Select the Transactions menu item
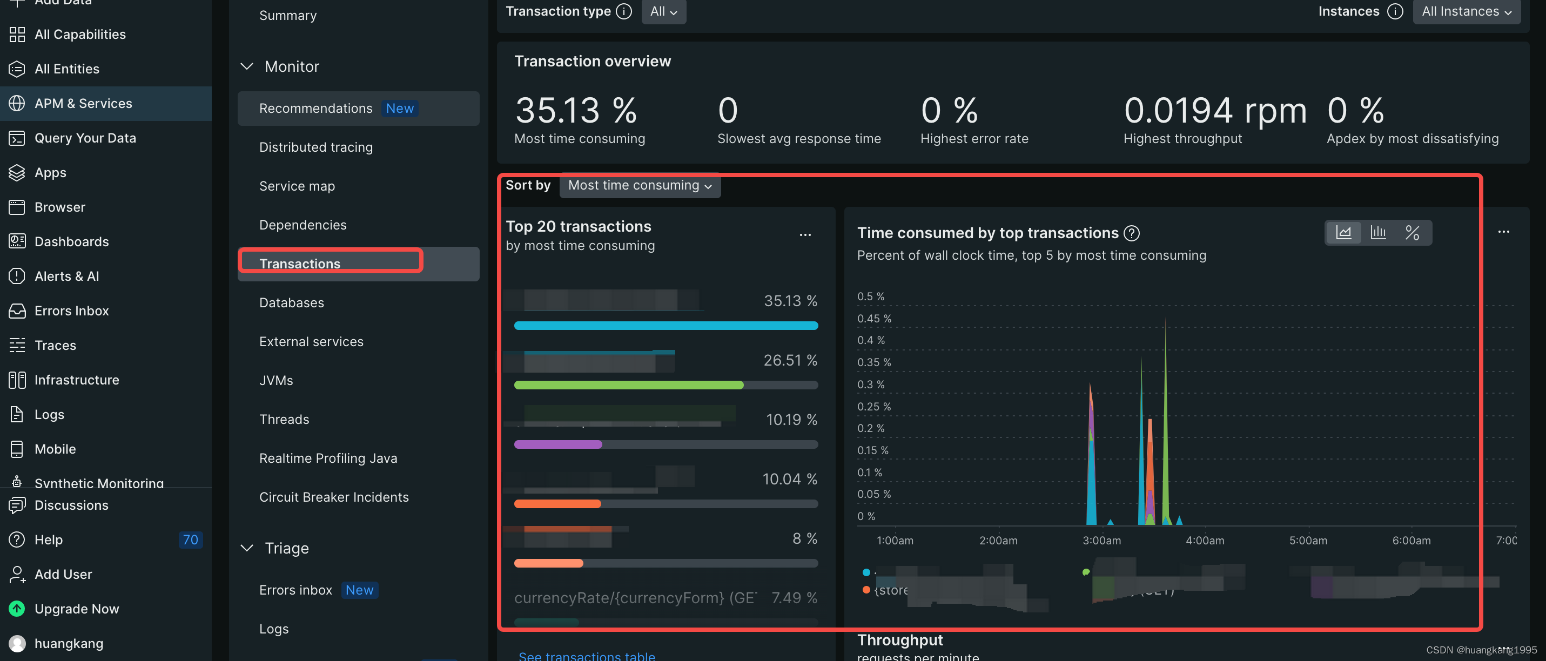1546x661 pixels. [x=299, y=263]
